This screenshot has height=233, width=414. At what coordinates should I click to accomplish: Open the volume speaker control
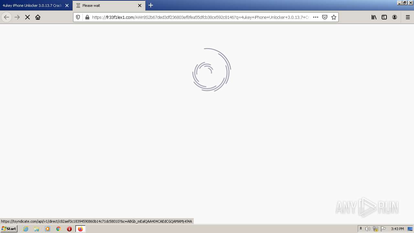pos(368,229)
